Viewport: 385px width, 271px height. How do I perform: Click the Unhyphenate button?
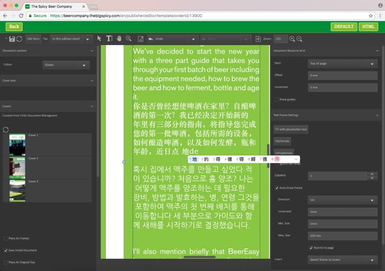[x=284, y=153]
